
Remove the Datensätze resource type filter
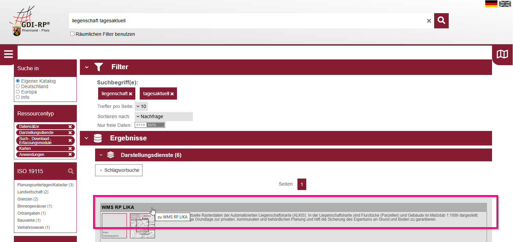pyautogui.click(x=70, y=127)
